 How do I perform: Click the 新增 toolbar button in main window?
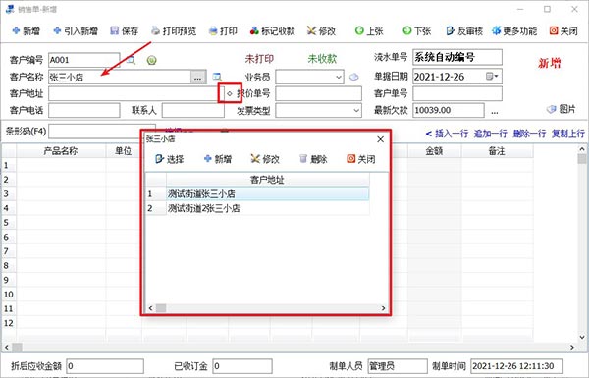pos(27,30)
